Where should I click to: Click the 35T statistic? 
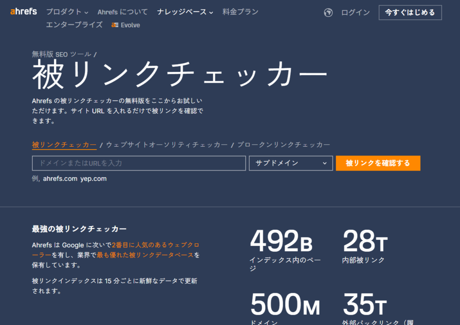(x=365, y=304)
